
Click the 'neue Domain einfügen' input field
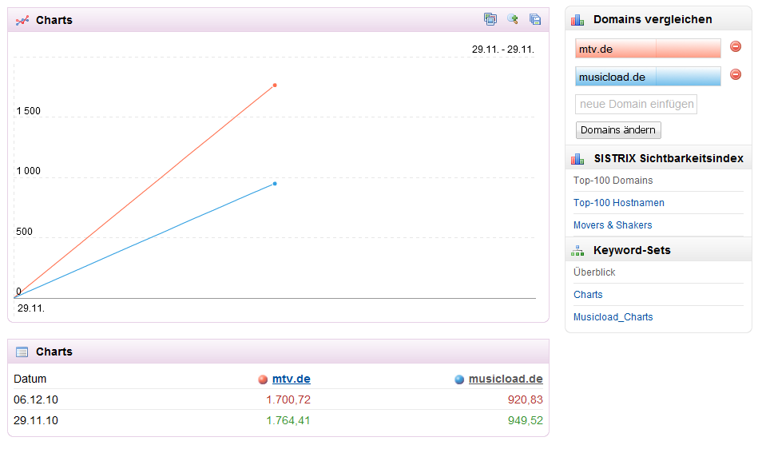point(636,104)
